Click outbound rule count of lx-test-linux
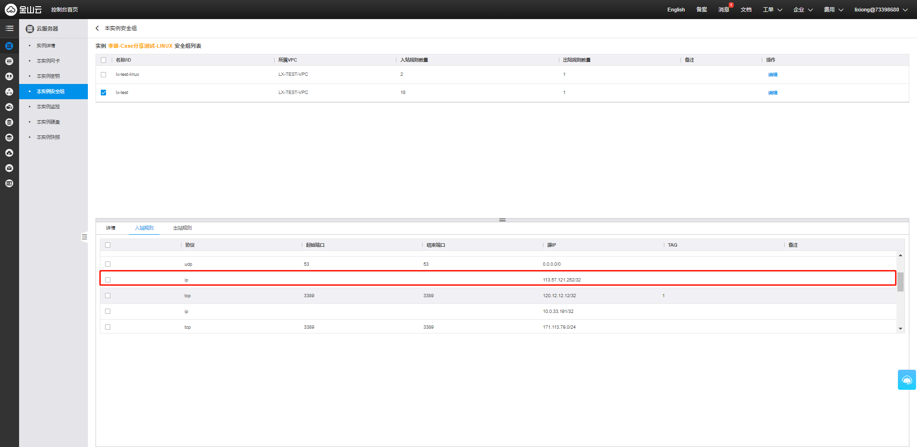Image resolution: width=917 pixels, height=447 pixels. point(564,74)
